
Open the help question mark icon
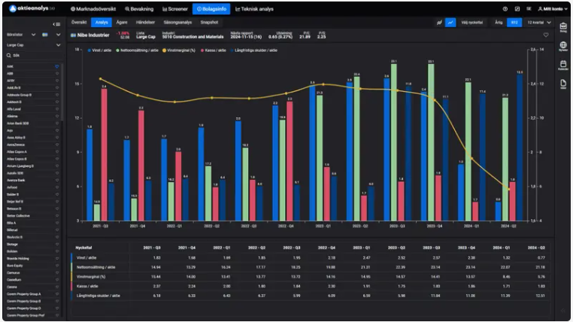(505, 9)
